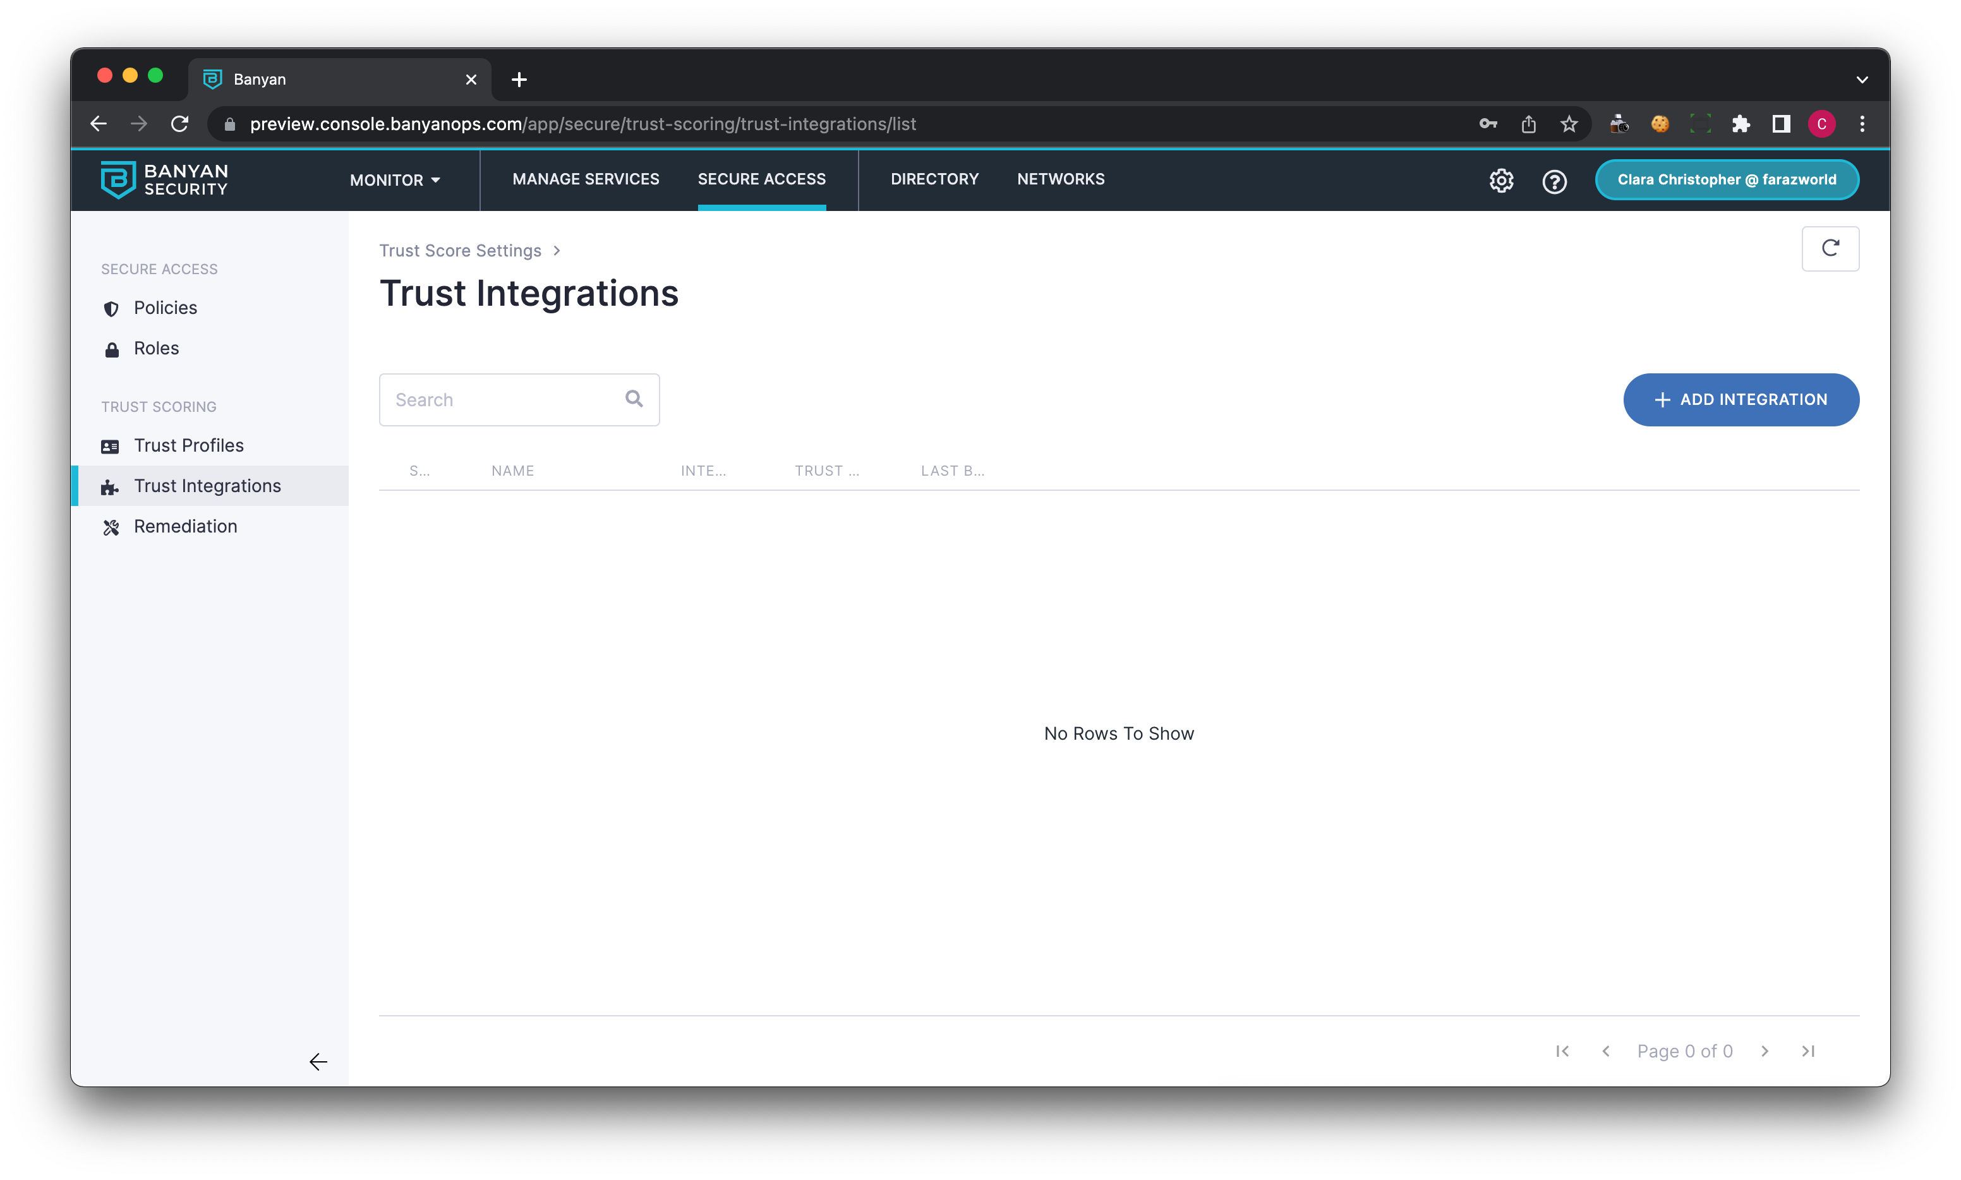Follow the Trust Score Settings breadcrumb
The image size is (1961, 1180).
tap(460, 251)
